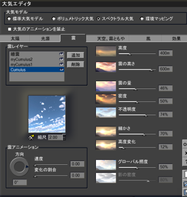Click the 削除 button

point(75,65)
